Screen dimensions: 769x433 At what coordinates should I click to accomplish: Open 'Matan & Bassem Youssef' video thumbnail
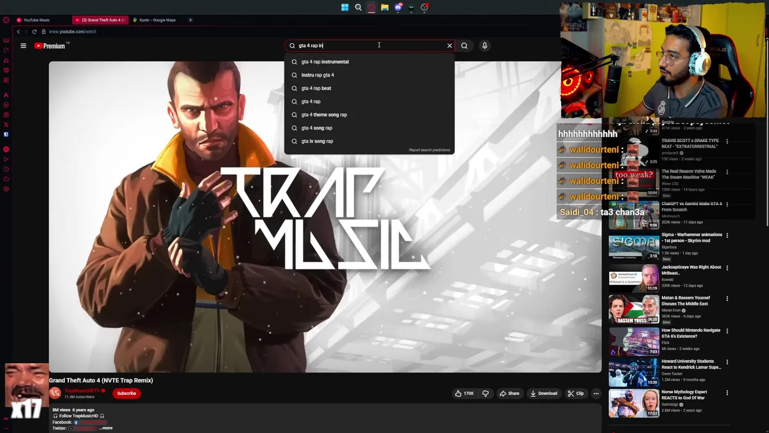coord(634,309)
